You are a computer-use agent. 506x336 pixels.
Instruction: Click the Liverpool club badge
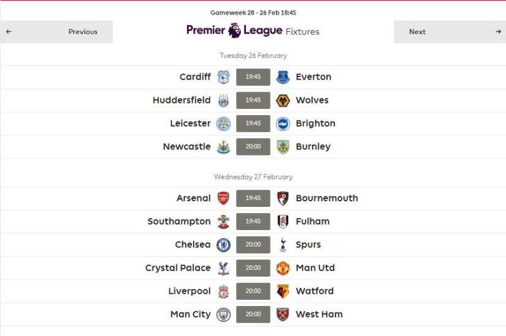tap(223, 291)
